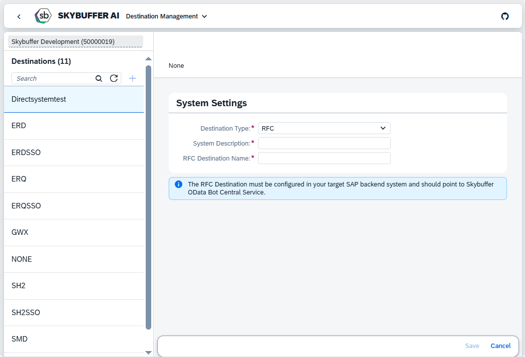Click the scrollbar up arrow

point(149,59)
